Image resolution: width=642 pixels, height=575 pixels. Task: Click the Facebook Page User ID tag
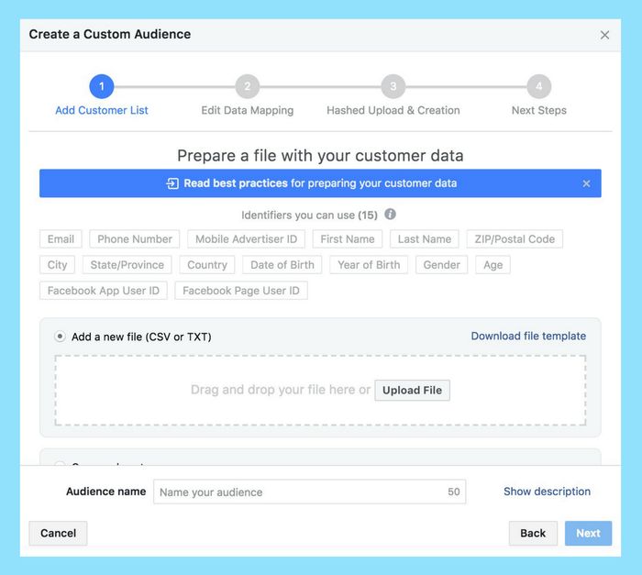pyautogui.click(x=241, y=291)
